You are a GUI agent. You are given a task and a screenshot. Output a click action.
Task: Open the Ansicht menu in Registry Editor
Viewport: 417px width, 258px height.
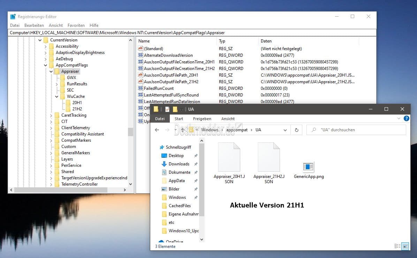[x=55, y=25]
